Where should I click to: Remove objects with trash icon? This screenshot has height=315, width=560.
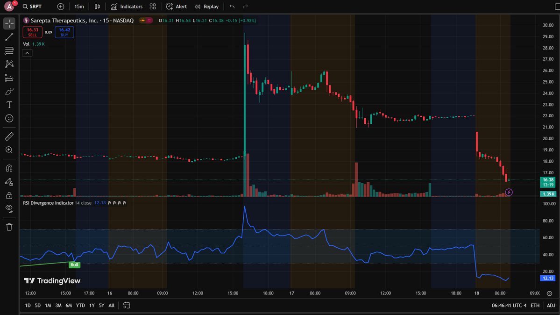pos(9,227)
